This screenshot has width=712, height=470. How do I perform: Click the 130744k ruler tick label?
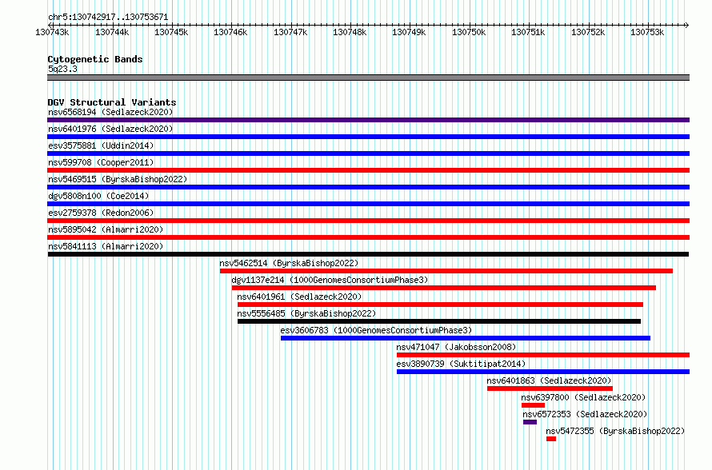click(112, 32)
